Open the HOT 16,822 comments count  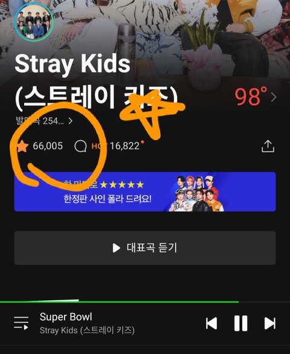click(115, 146)
